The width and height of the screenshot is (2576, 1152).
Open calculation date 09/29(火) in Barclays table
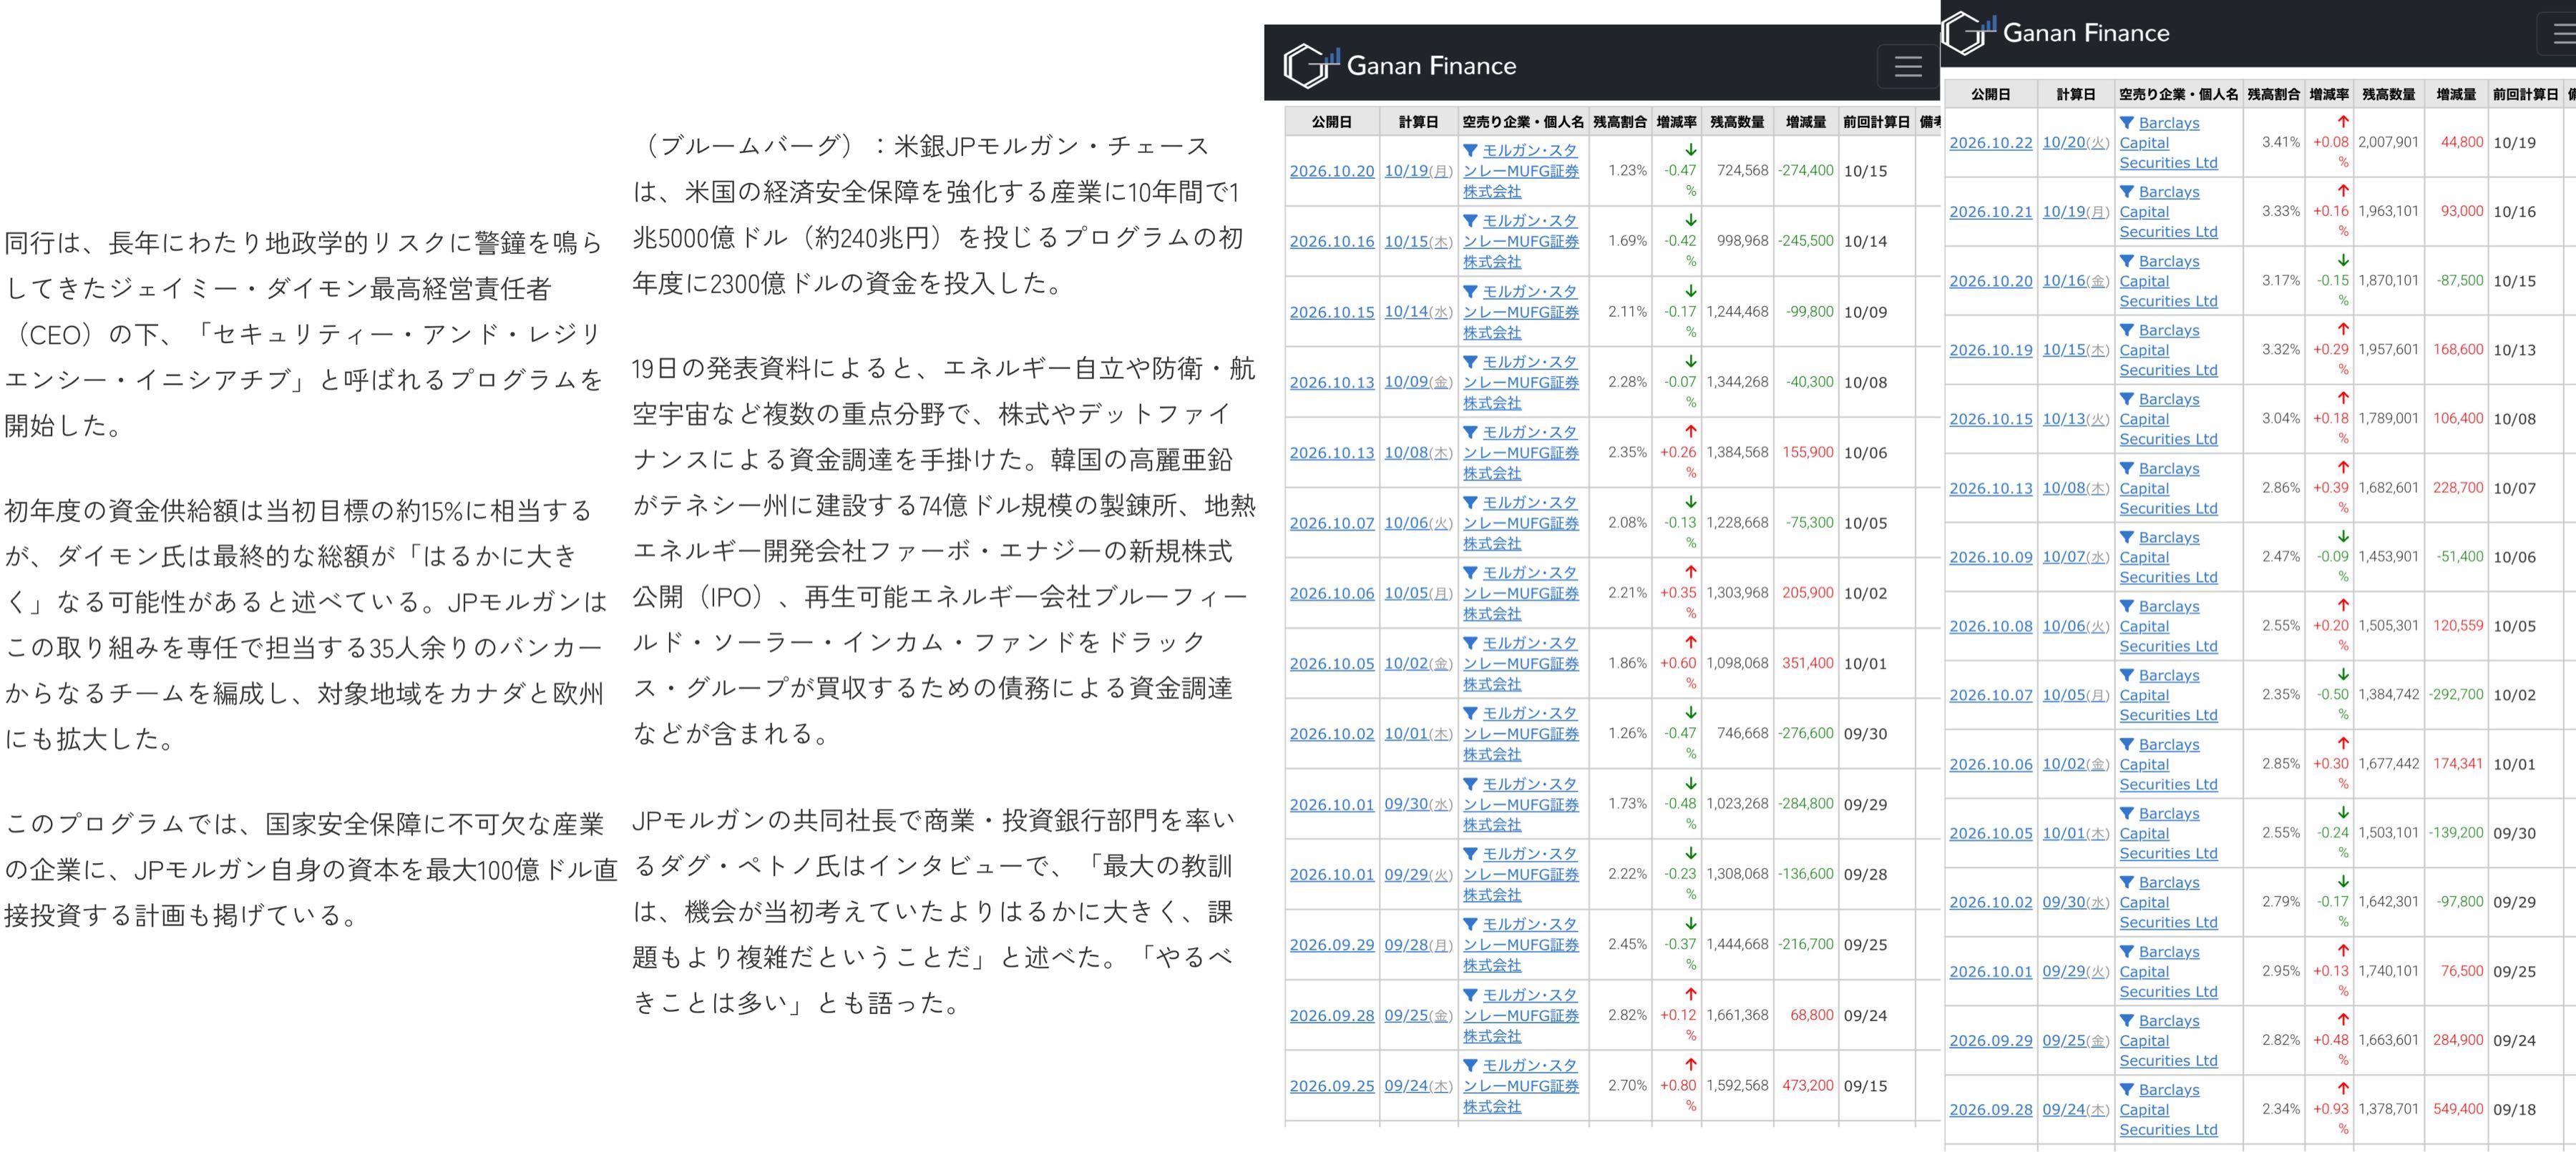click(x=2076, y=971)
